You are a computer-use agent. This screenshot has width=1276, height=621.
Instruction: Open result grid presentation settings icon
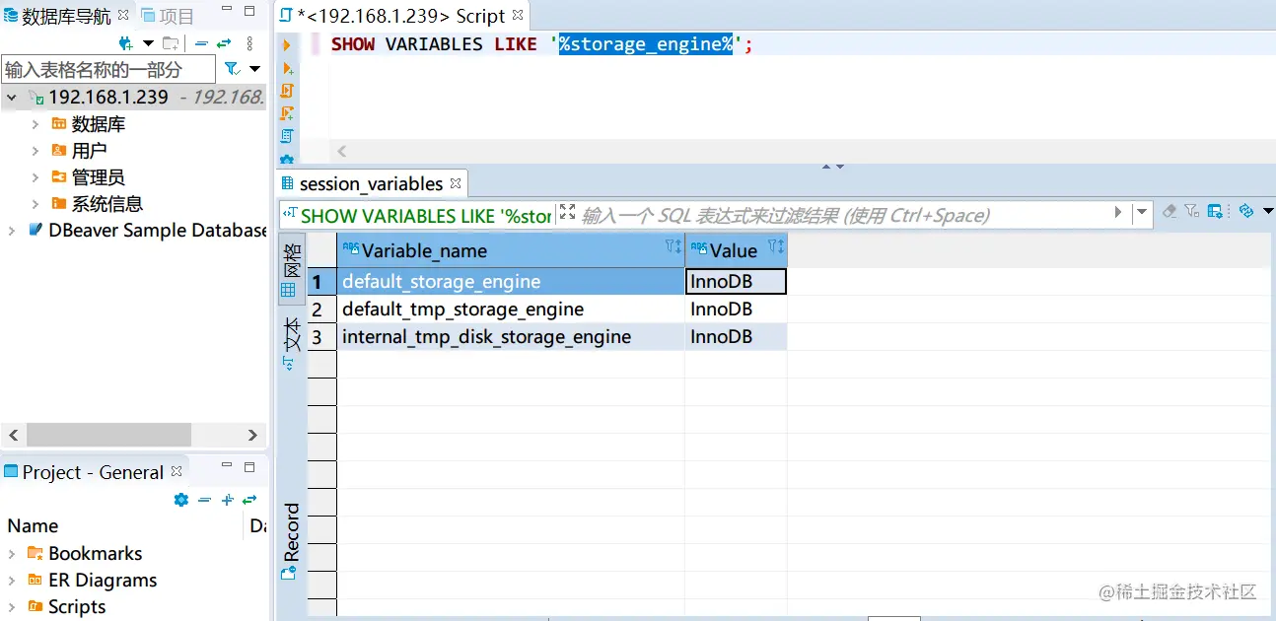tap(1214, 211)
